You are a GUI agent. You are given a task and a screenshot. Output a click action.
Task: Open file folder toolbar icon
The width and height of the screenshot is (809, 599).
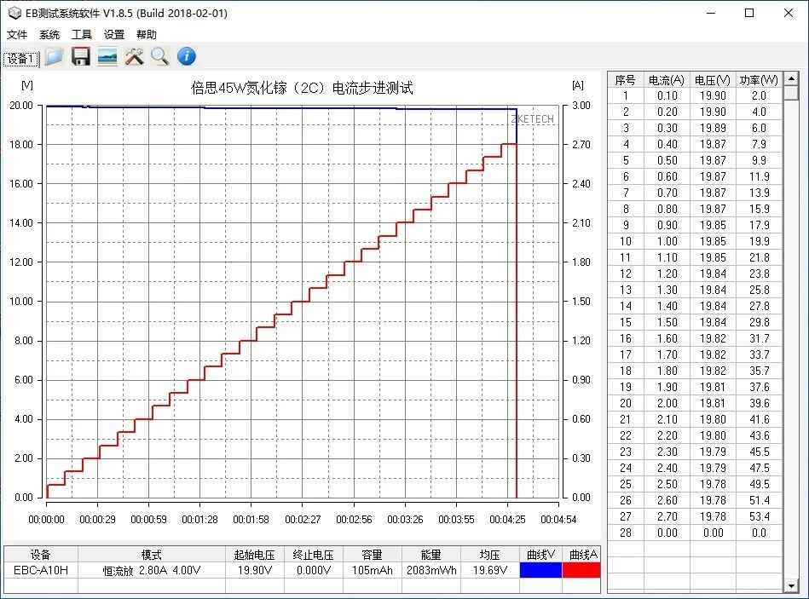(54, 57)
